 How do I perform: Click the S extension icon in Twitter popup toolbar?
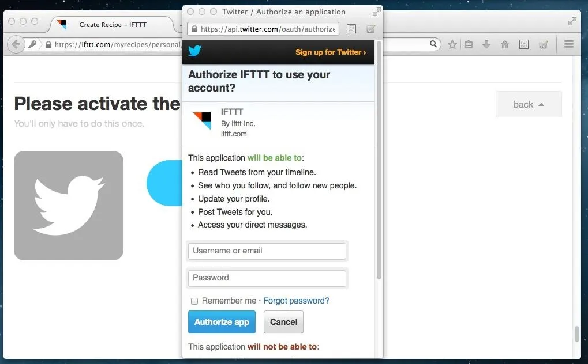351,29
